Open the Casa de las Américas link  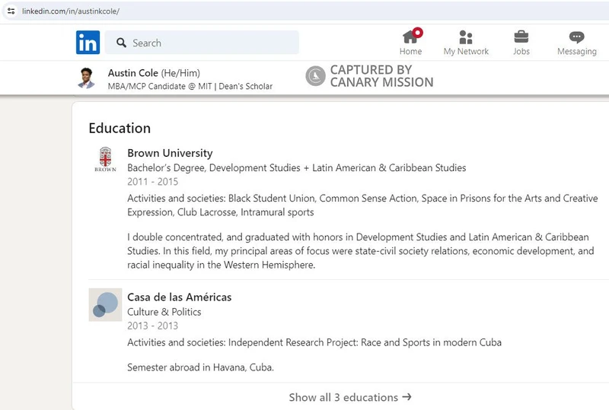click(180, 297)
